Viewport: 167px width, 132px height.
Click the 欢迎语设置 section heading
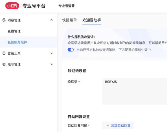coord(77,71)
